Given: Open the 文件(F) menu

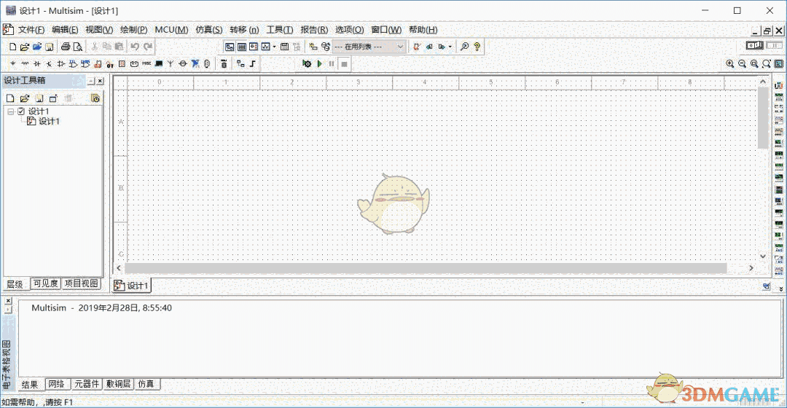Looking at the screenshot, I should pos(31,30).
